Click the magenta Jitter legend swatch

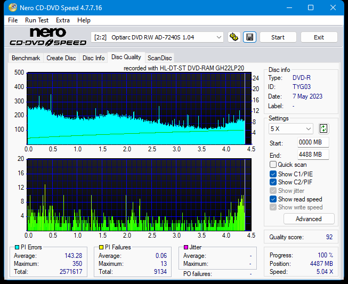click(186, 247)
